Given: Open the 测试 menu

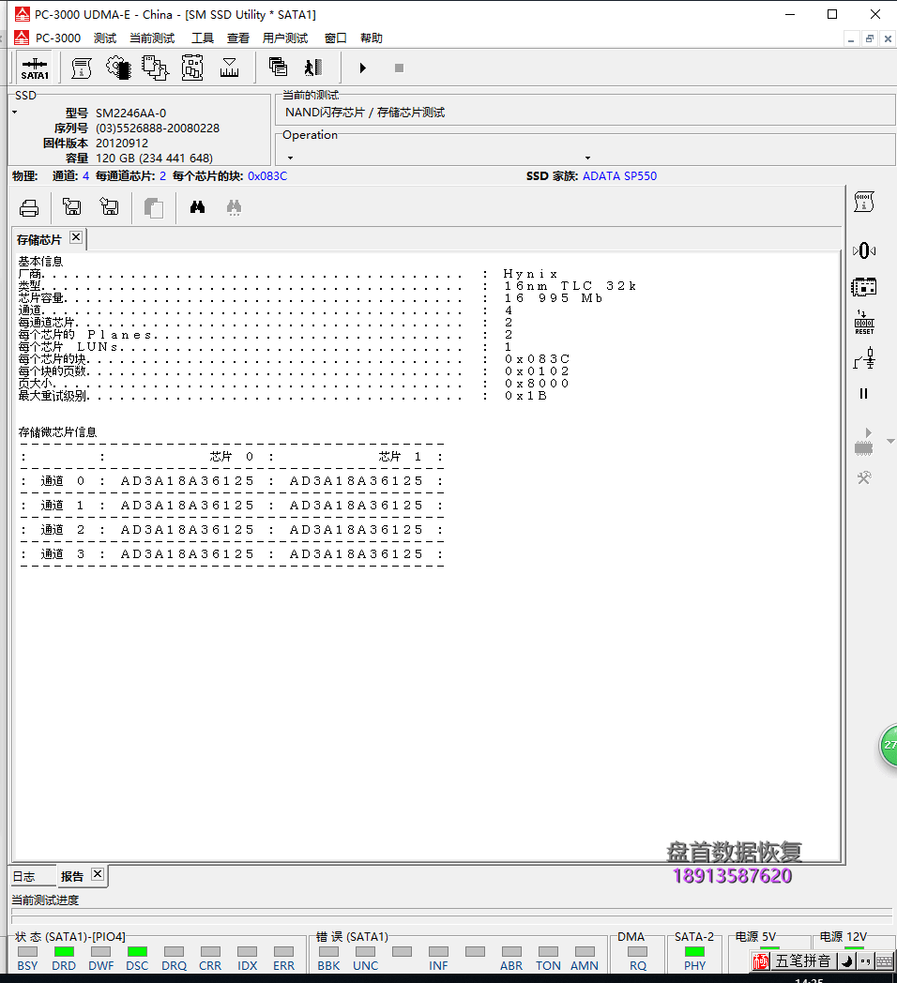Looking at the screenshot, I should 105,38.
